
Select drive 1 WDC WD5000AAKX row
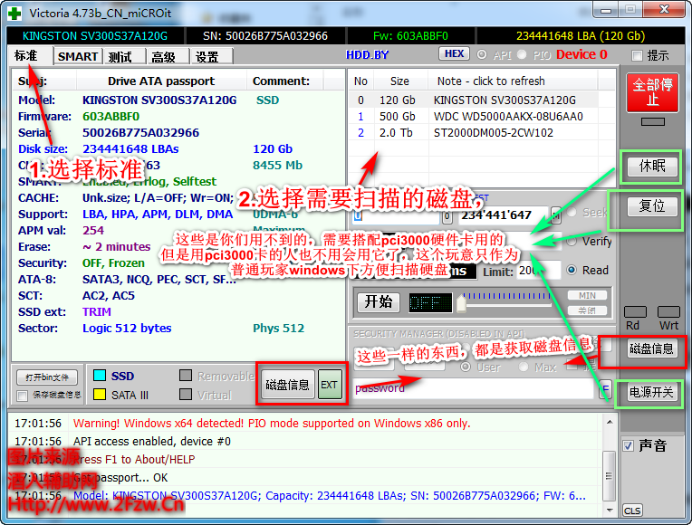[x=475, y=117]
